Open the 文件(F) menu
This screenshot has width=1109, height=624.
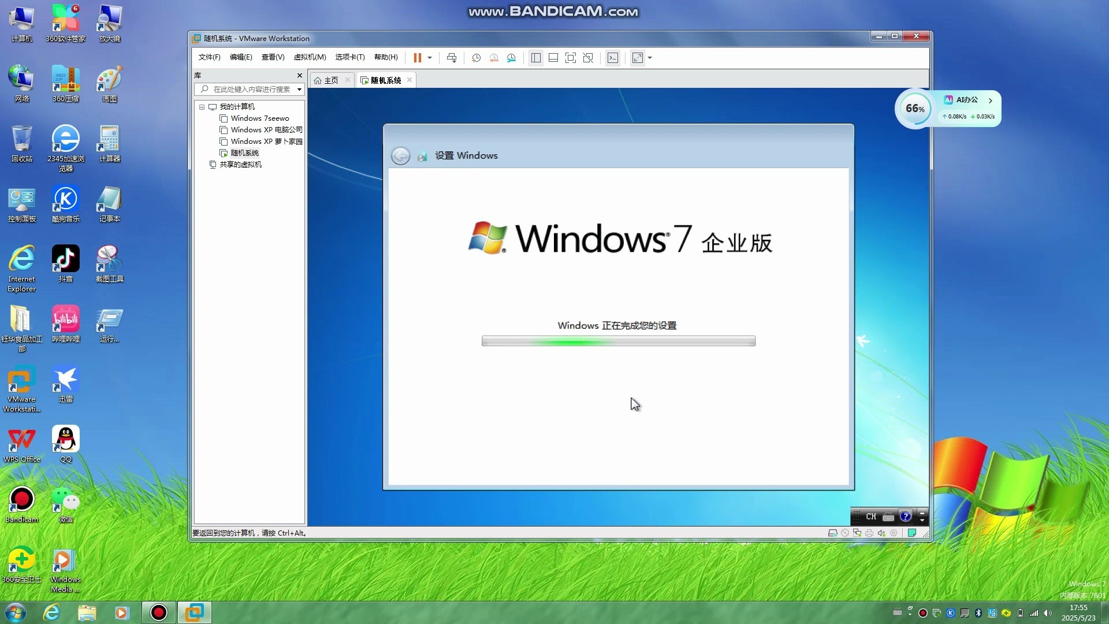coord(209,57)
